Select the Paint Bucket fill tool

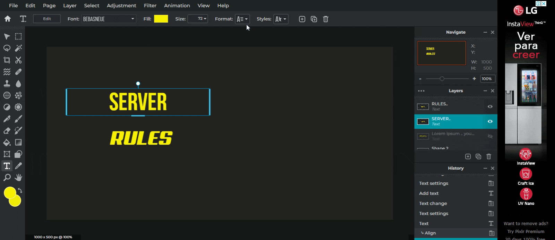[x=7, y=143]
